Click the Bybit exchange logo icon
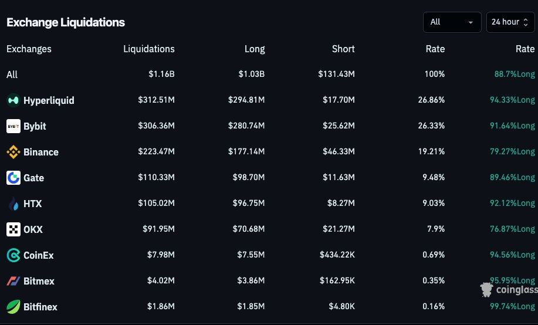The image size is (538, 325). pos(13,126)
